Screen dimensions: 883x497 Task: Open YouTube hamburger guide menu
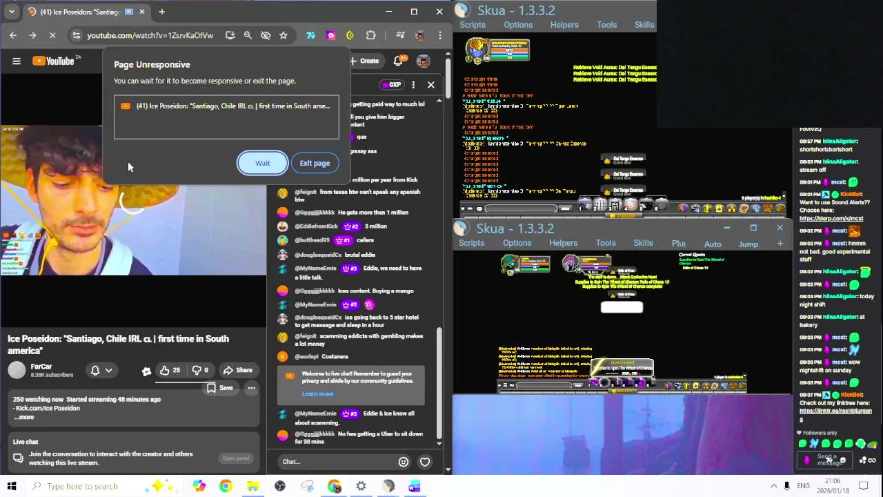tap(17, 61)
